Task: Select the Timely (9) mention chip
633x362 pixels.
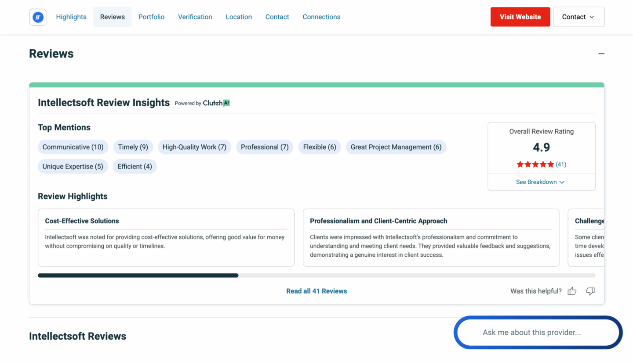Action: point(133,147)
